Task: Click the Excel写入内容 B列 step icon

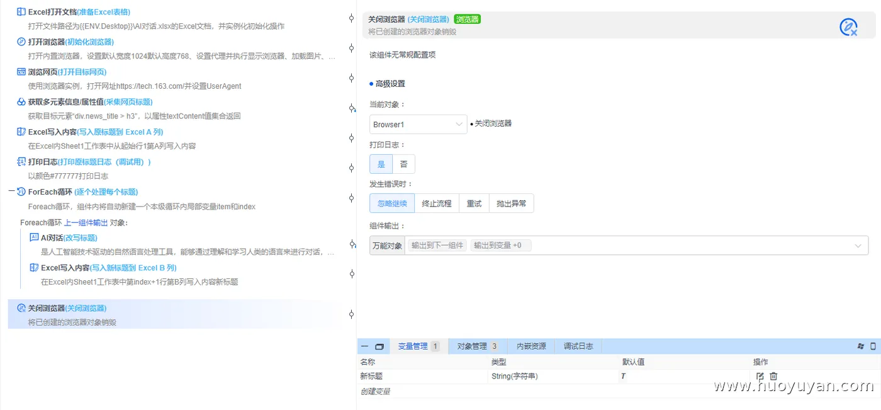Action: point(34,268)
